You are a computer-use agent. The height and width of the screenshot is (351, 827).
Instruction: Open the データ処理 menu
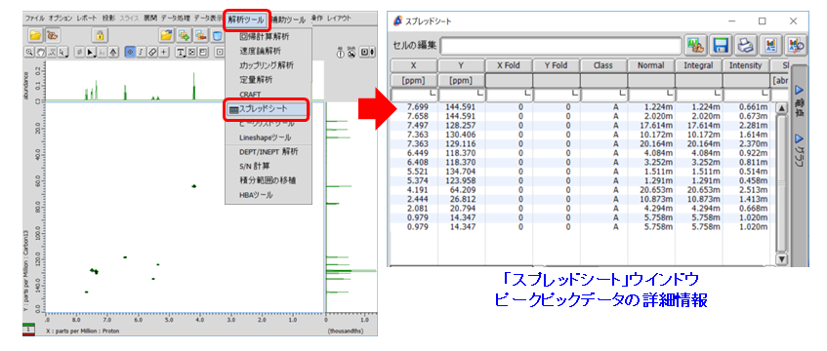tap(176, 18)
